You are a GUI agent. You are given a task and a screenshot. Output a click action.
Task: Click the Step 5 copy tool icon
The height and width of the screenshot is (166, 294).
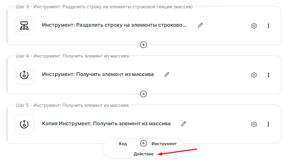point(24,124)
